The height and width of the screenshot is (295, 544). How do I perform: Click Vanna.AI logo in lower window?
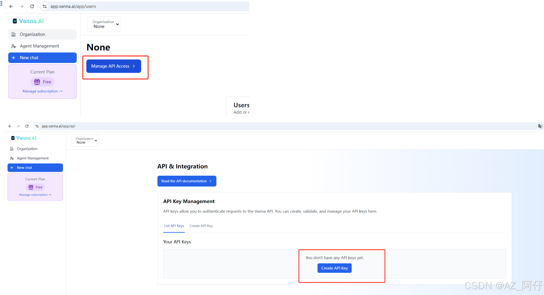[24, 138]
